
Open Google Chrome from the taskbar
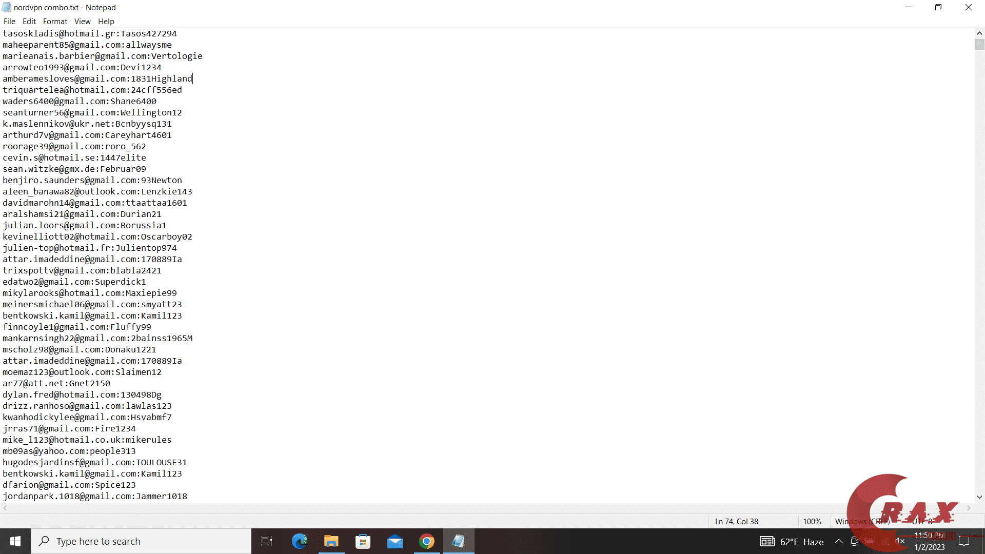point(427,541)
